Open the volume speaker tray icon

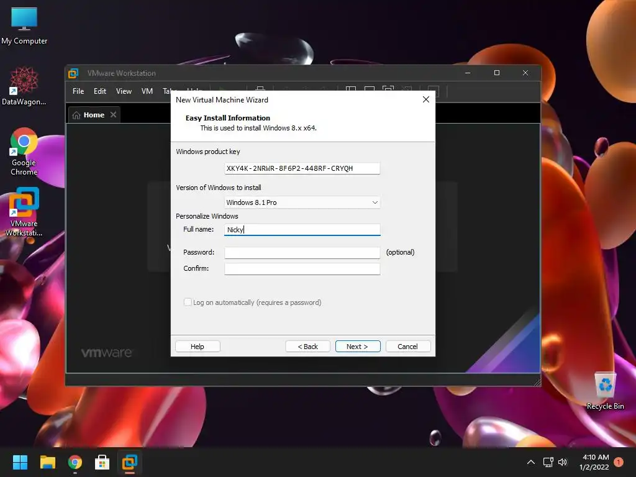click(563, 462)
